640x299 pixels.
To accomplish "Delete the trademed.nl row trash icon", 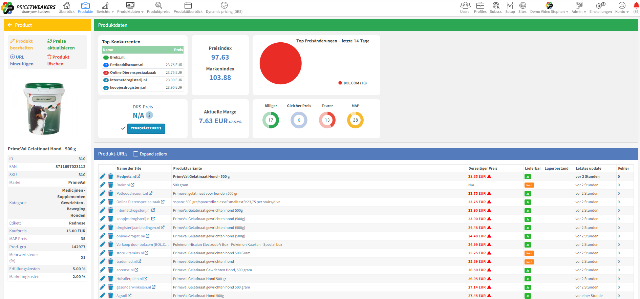I will pos(110,261).
